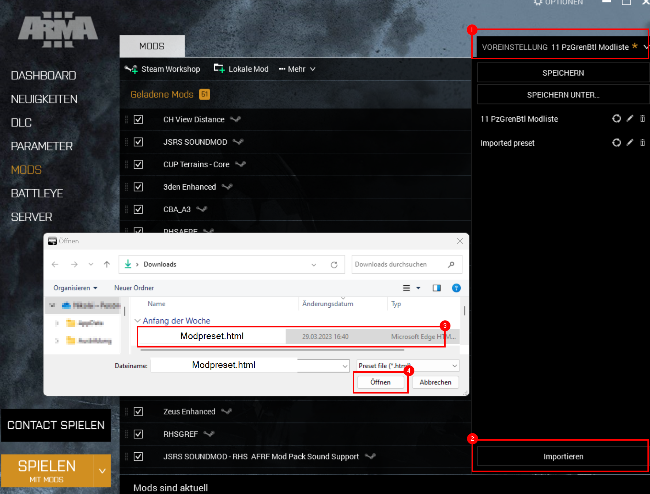Open DLC section

tap(21, 123)
